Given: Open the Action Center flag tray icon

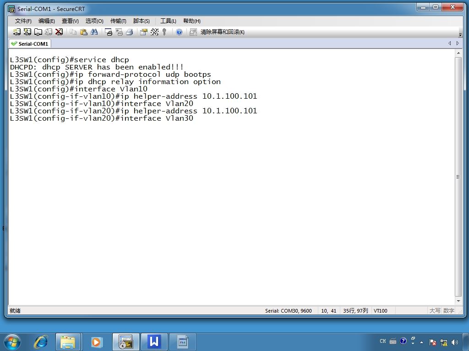Looking at the screenshot, I should point(432,342).
